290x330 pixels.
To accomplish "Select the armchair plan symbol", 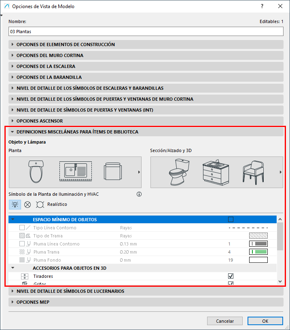I will point(113,171).
